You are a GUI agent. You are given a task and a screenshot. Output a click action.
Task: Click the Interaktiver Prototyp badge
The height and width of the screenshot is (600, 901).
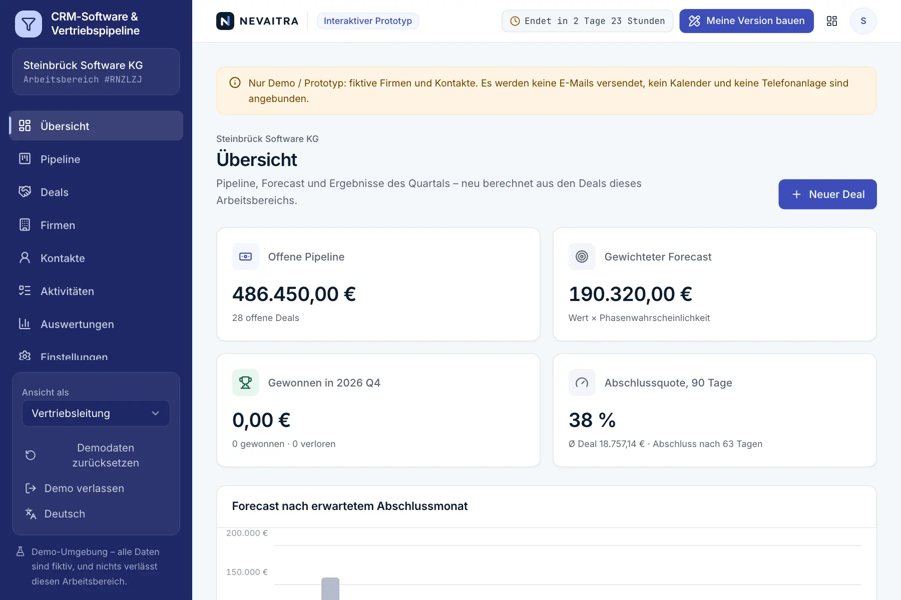(x=368, y=21)
